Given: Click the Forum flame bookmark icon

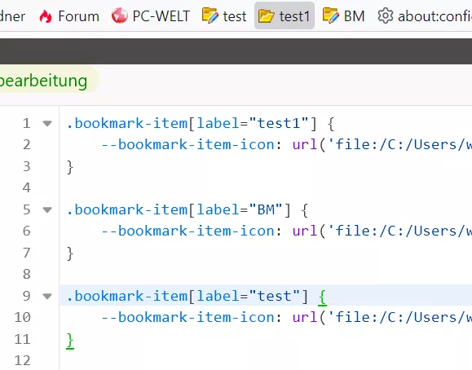Looking at the screenshot, I should click(x=46, y=16).
